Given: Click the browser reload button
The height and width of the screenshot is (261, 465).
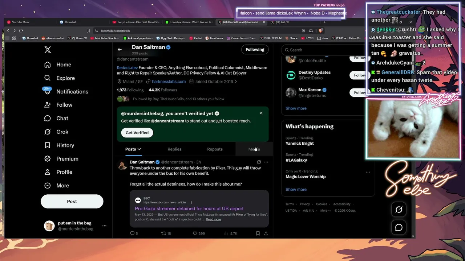Looking at the screenshot, I should (x=21, y=31).
